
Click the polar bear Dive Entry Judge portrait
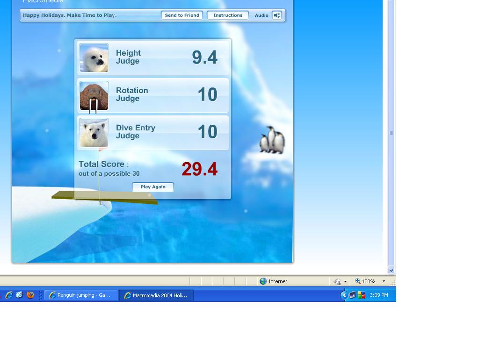(94, 133)
